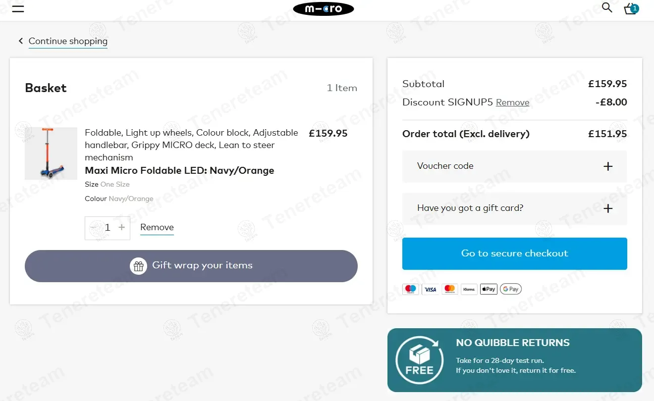Click the Klarna payment icon
Screen dimensions: 654x401
pyautogui.click(x=469, y=289)
